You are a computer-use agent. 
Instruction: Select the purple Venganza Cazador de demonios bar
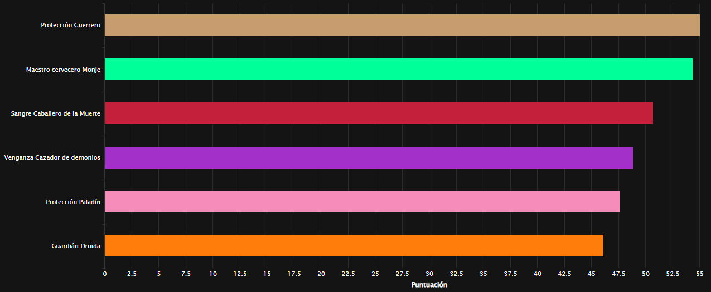(369, 157)
